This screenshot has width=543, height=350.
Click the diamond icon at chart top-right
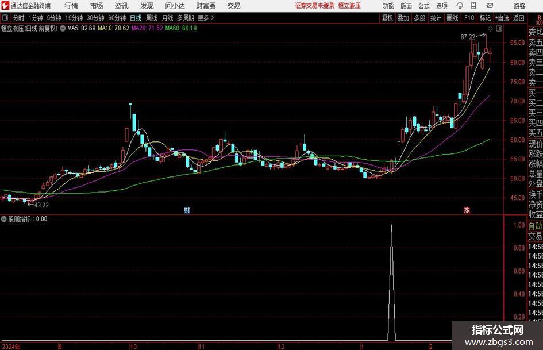pyautogui.click(x=490, y=28)
